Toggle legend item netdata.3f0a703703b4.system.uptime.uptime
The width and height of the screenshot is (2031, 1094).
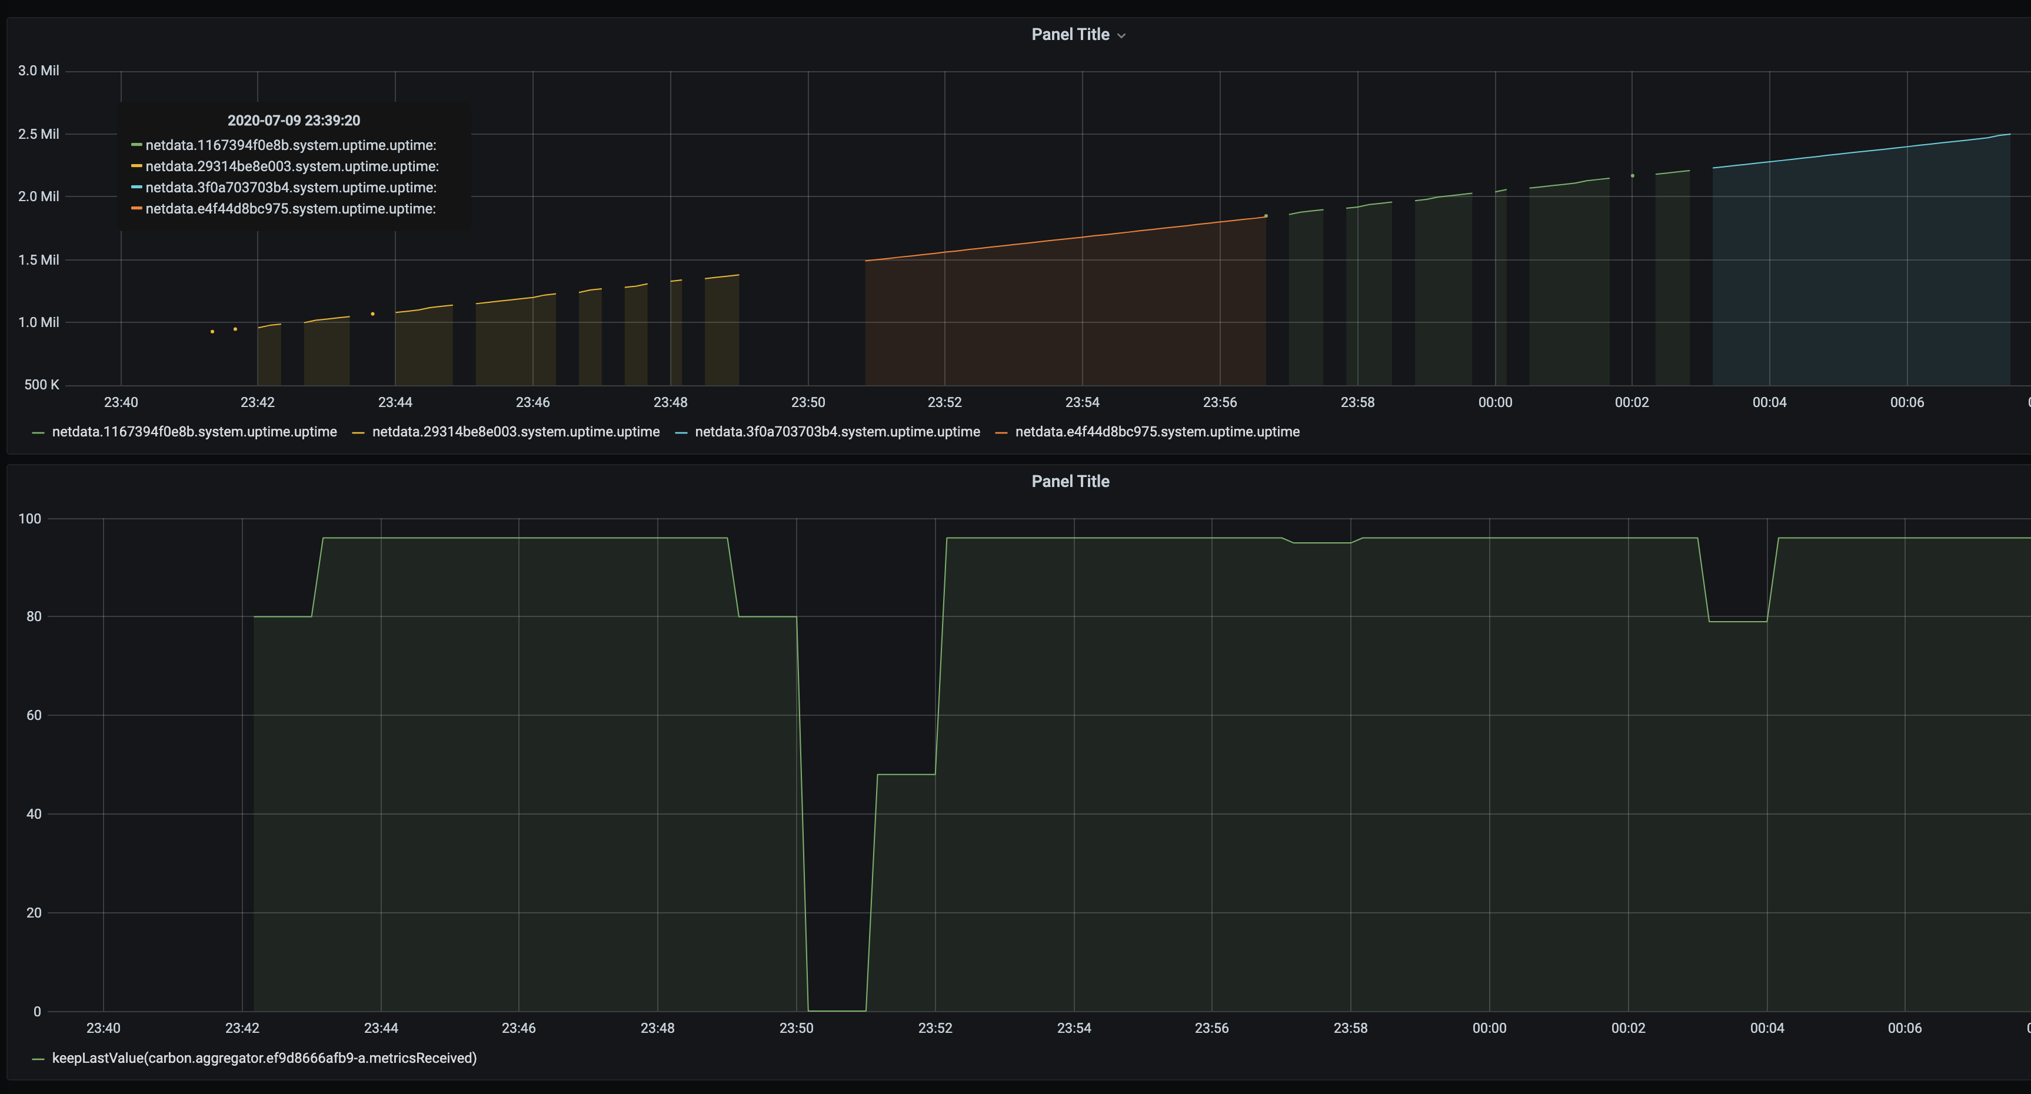(x=838, y=432)
